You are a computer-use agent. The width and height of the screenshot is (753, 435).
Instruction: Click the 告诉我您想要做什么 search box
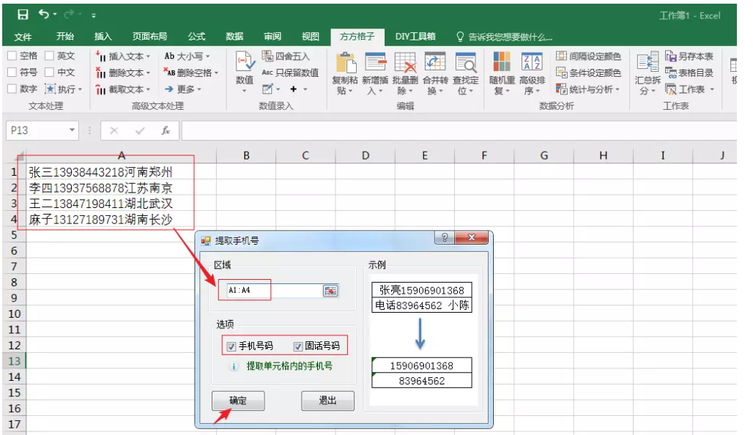(505, 37)
